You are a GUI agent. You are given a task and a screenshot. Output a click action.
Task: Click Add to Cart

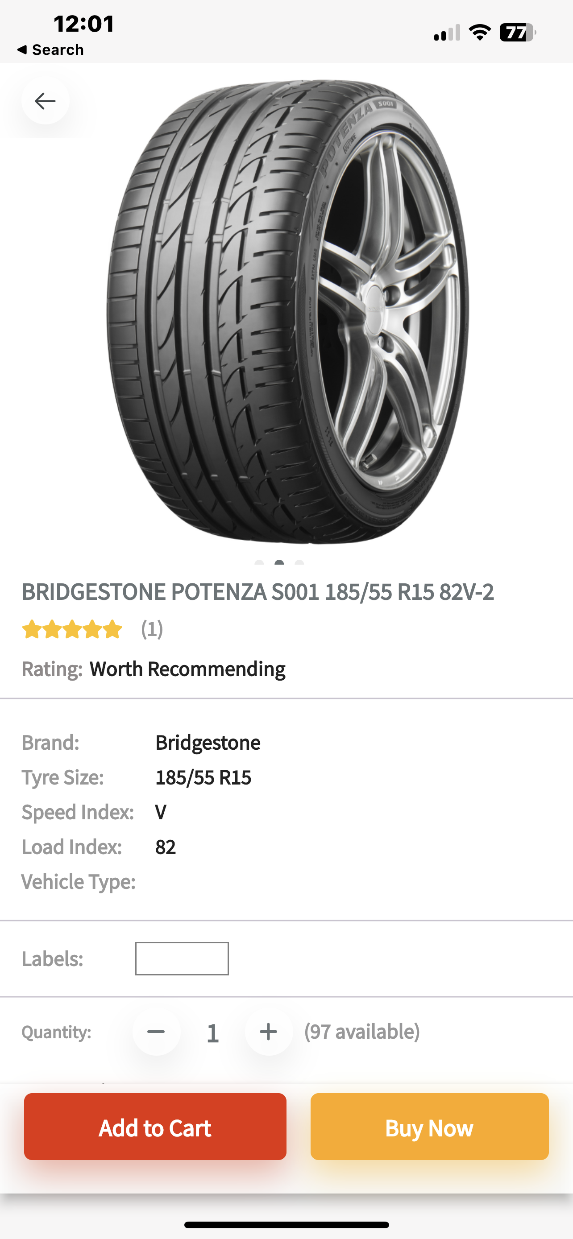click(155, 1127)
